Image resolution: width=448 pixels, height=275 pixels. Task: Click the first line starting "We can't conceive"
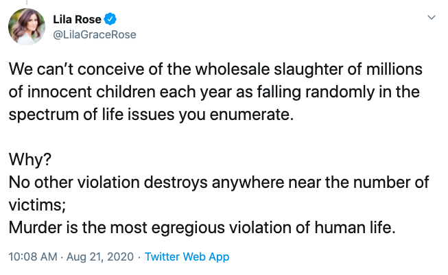click(x=215, y=71)
